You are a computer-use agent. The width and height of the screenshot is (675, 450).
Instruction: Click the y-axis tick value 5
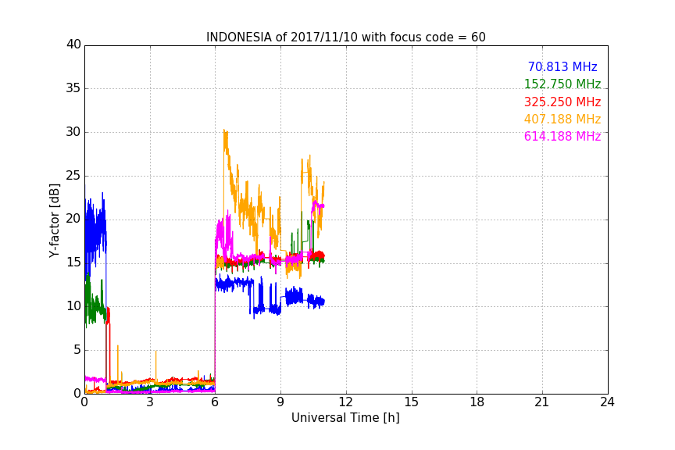click(x=77, y=350)
